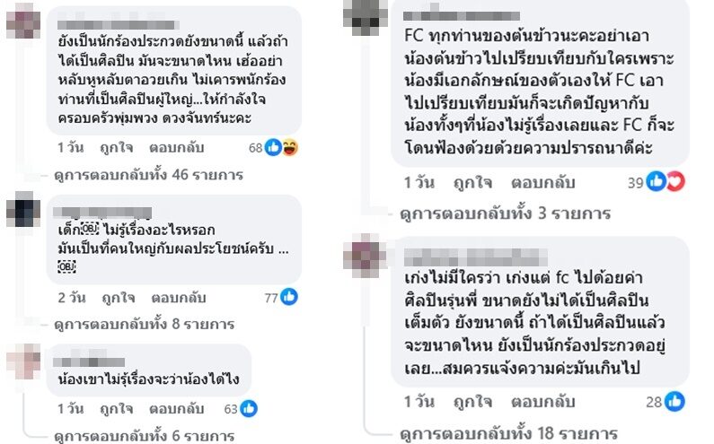Click the like reaction icon beside 68
Screen dimensions: 714x444
pyautogui.click(x=273, y=147)
